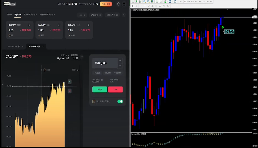The image size is (258, 148).
Task: Place a High order
Action: pyautogui.click(x=100, y=89)
